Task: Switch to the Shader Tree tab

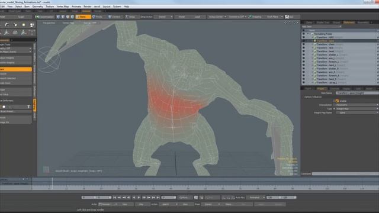Action: [x=323, y=22]
